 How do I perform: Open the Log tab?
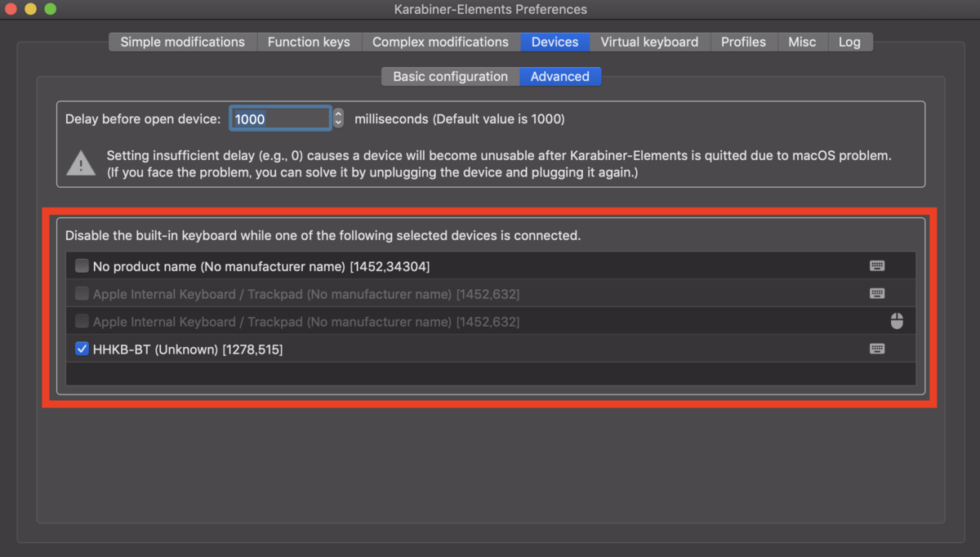tap(849, 42)
